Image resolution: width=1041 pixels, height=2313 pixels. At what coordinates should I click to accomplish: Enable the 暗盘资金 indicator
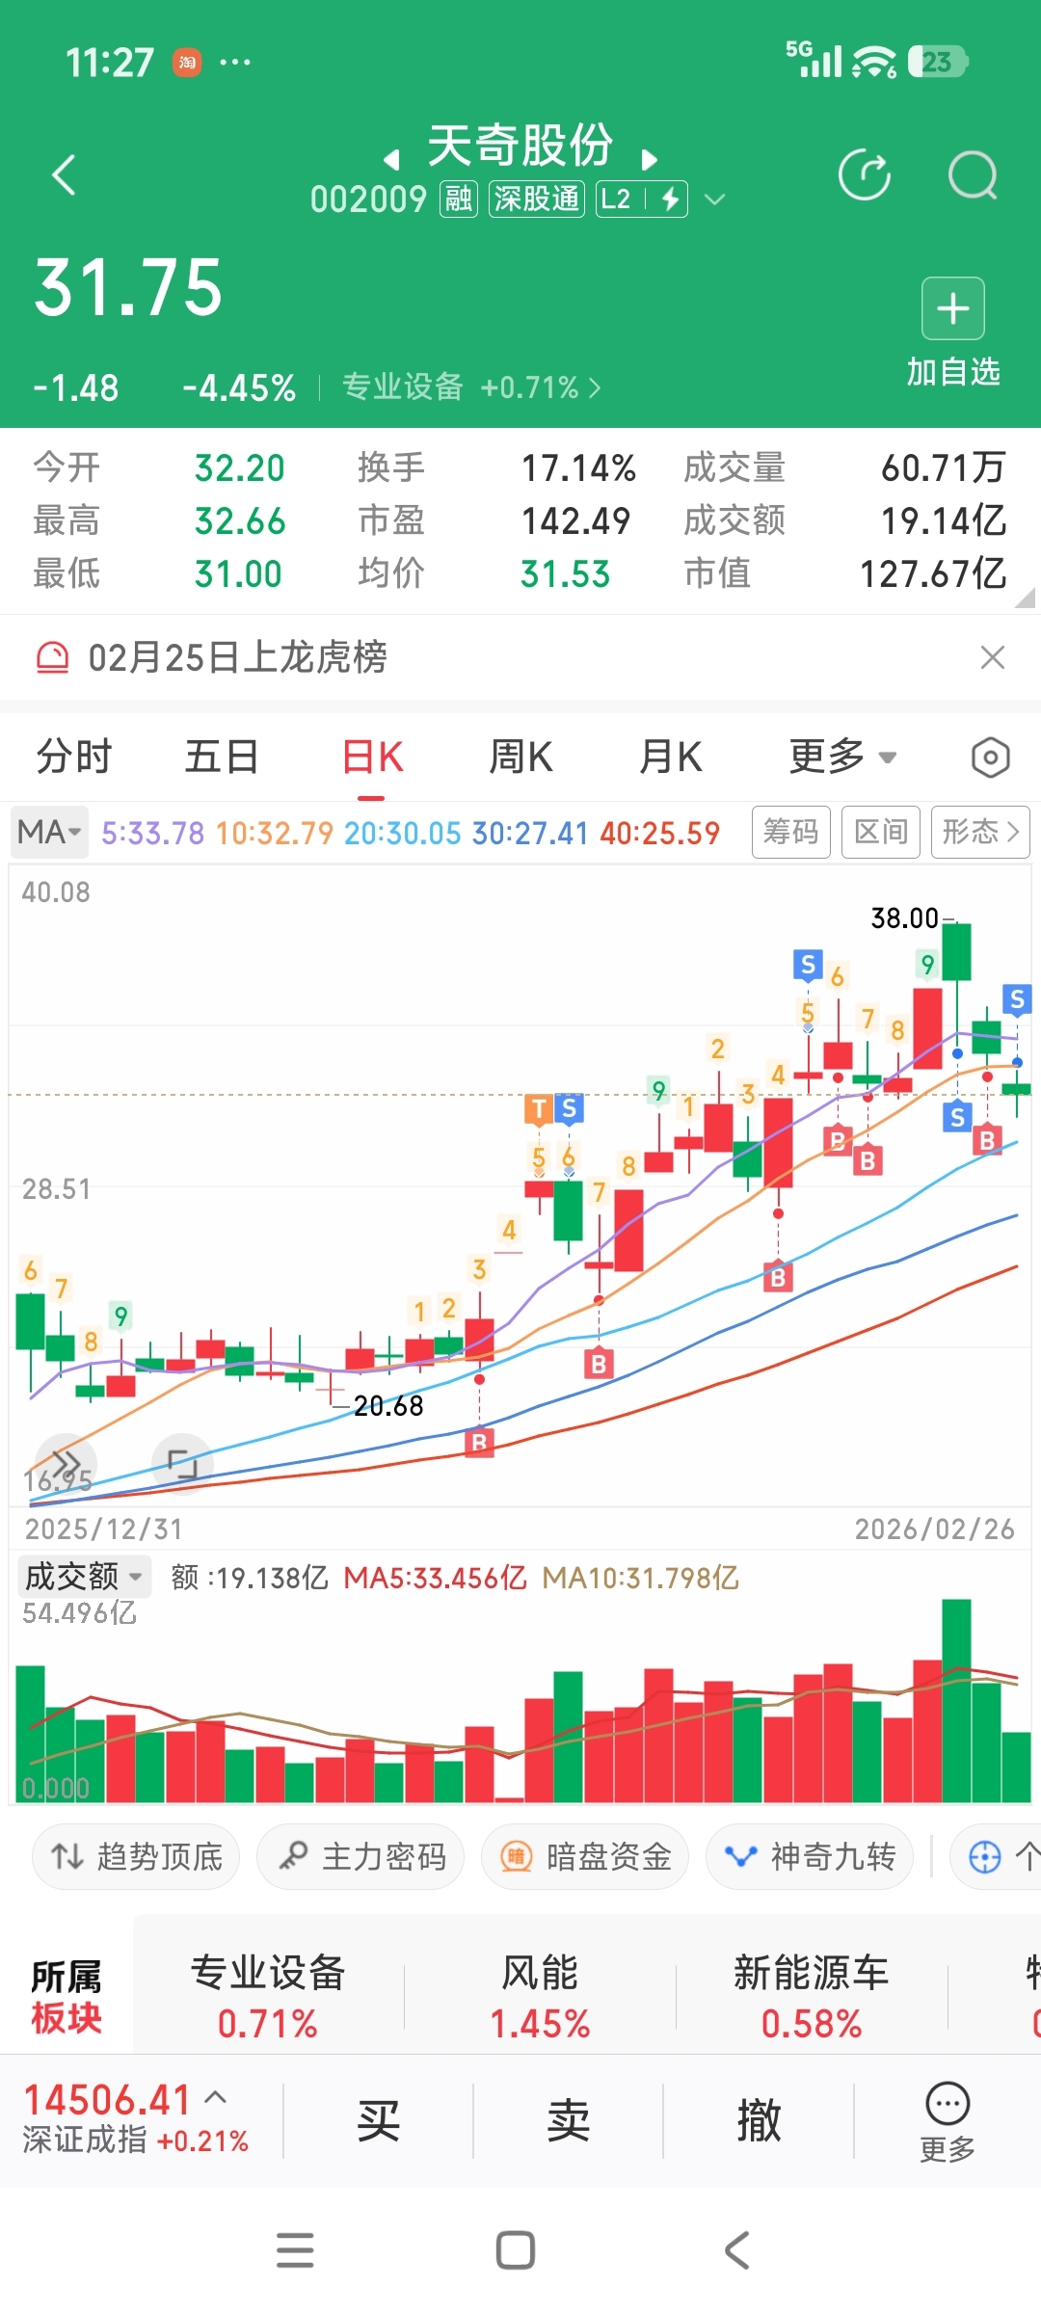click(585, 1856)
